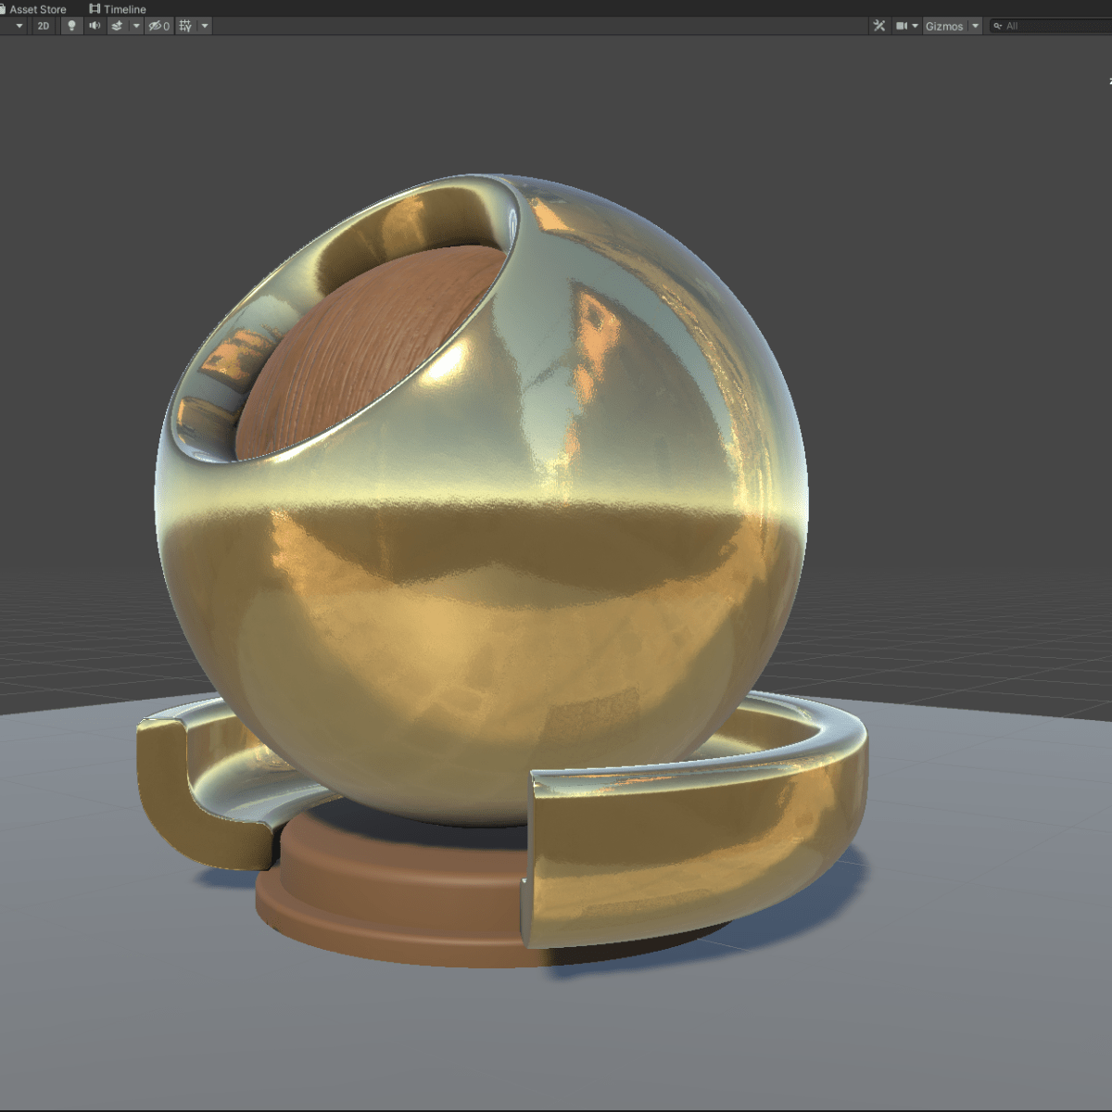Toggle 2D view mode
The height and width of the screenshot is (1112, 1112).
pos(44,26)
